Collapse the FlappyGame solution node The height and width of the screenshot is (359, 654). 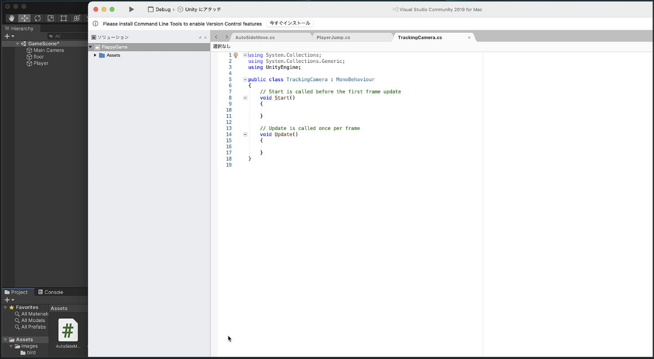click(91, 47)
